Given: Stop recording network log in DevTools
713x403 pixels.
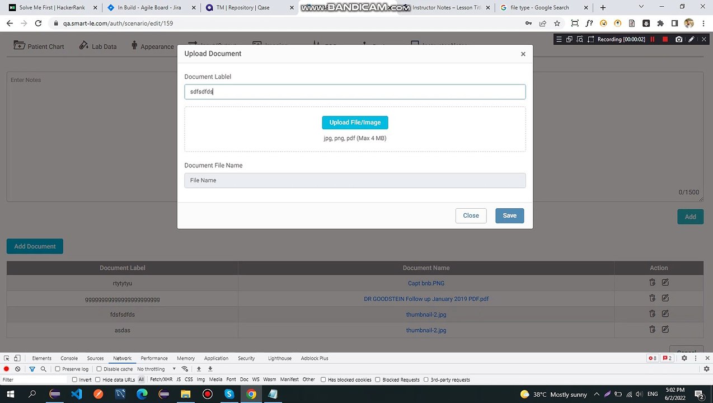Looking at the screenshot, I should pos(6,369).
